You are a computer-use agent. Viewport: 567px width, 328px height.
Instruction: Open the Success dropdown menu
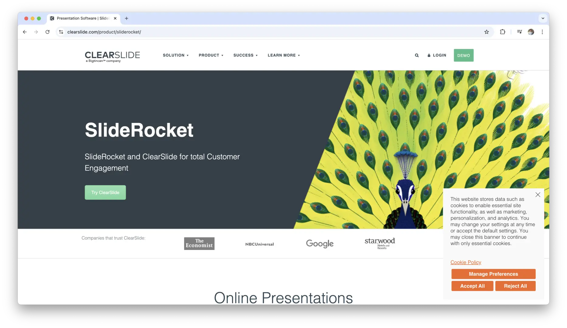click(x=245, y=55)
